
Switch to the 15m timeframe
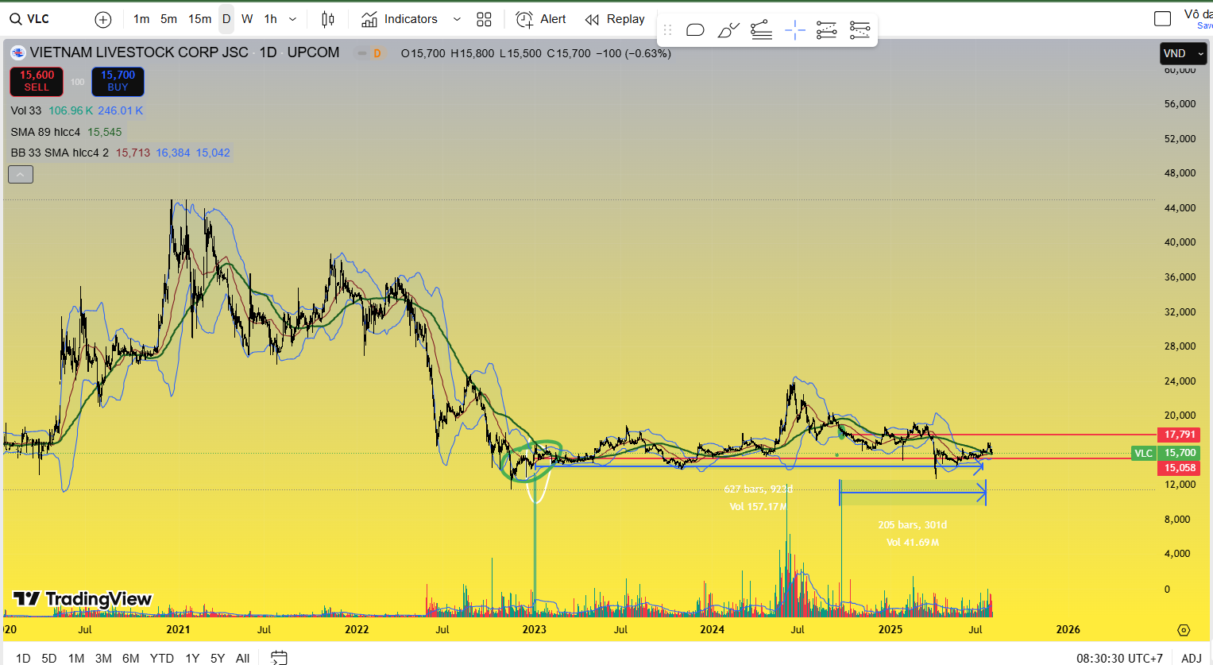pyautogui.click(x=199, y=19)
